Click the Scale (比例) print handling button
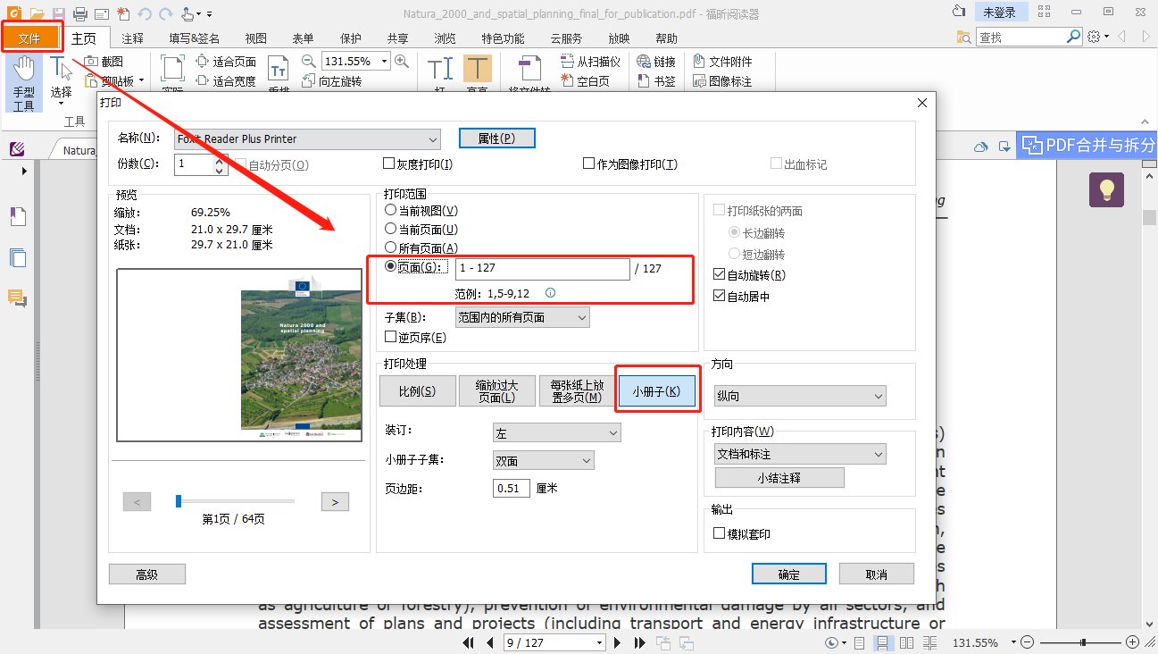This screenshot has width=1158, height=654. [417, 391]
